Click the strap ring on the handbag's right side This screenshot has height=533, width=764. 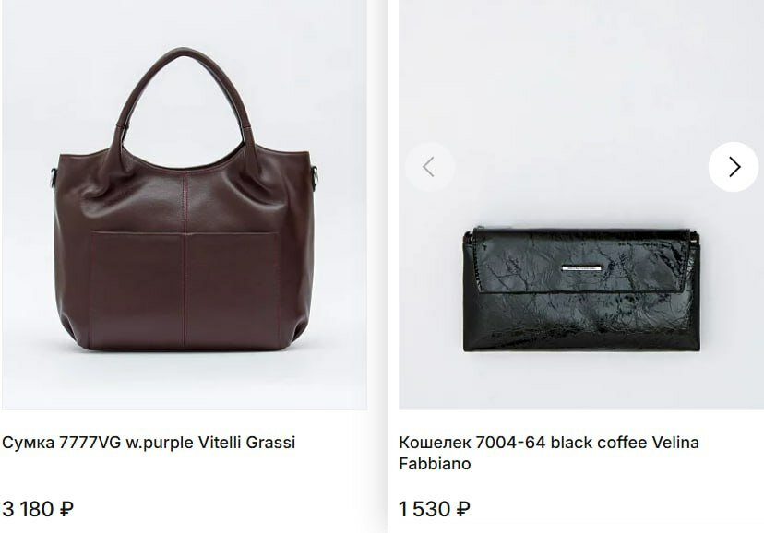315,178
